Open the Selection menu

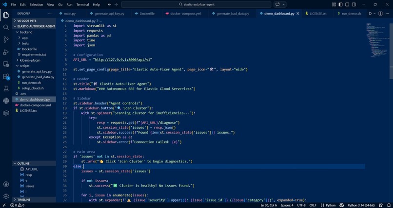pos(37,4)
